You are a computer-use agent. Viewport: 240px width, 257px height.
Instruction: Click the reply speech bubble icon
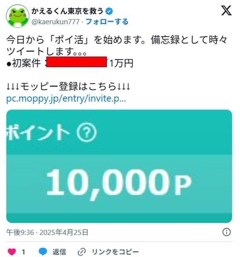(x=43, y=252)
